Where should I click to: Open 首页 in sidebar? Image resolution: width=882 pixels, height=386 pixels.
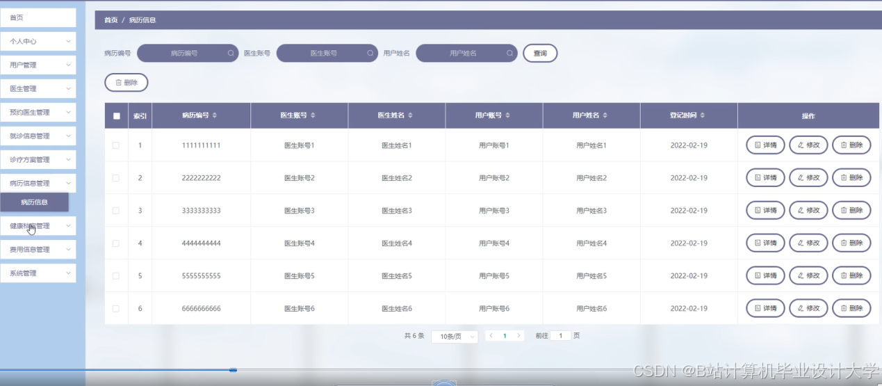tap(38, 17)
